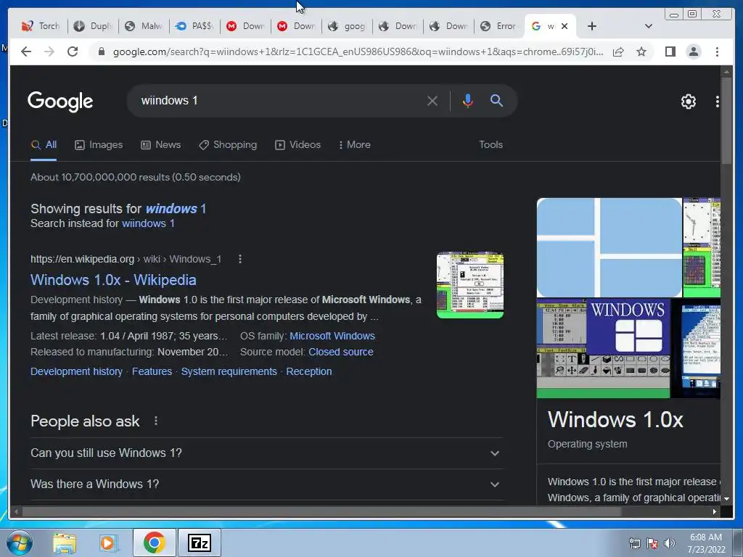Screen dimensions: 743x557
Task: Switch to News results
Action: pyautogui.click(x=160, y=145)
